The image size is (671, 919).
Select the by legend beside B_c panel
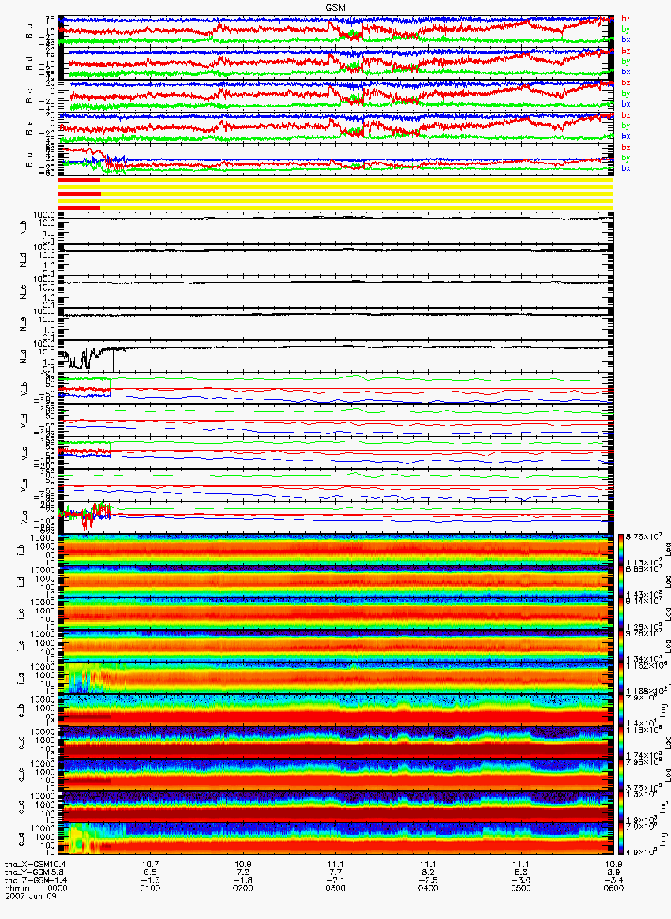click(626, 93)
